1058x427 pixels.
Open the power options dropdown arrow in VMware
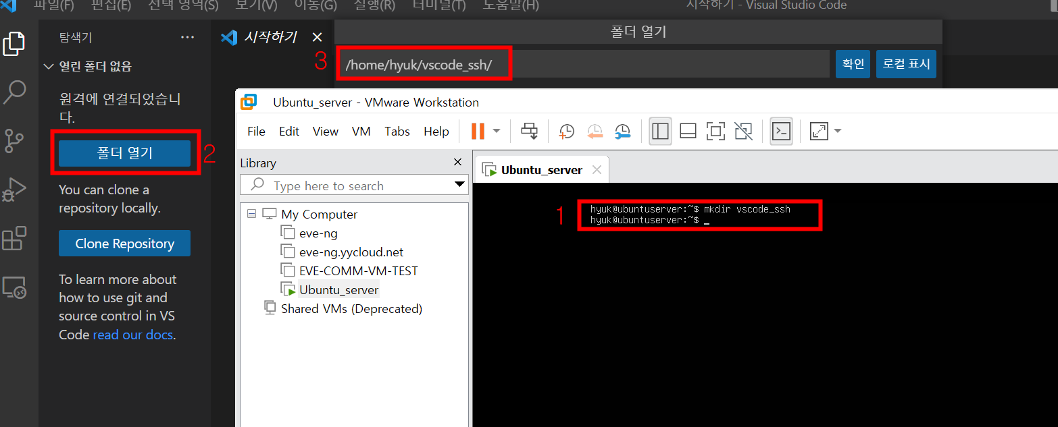497,131
